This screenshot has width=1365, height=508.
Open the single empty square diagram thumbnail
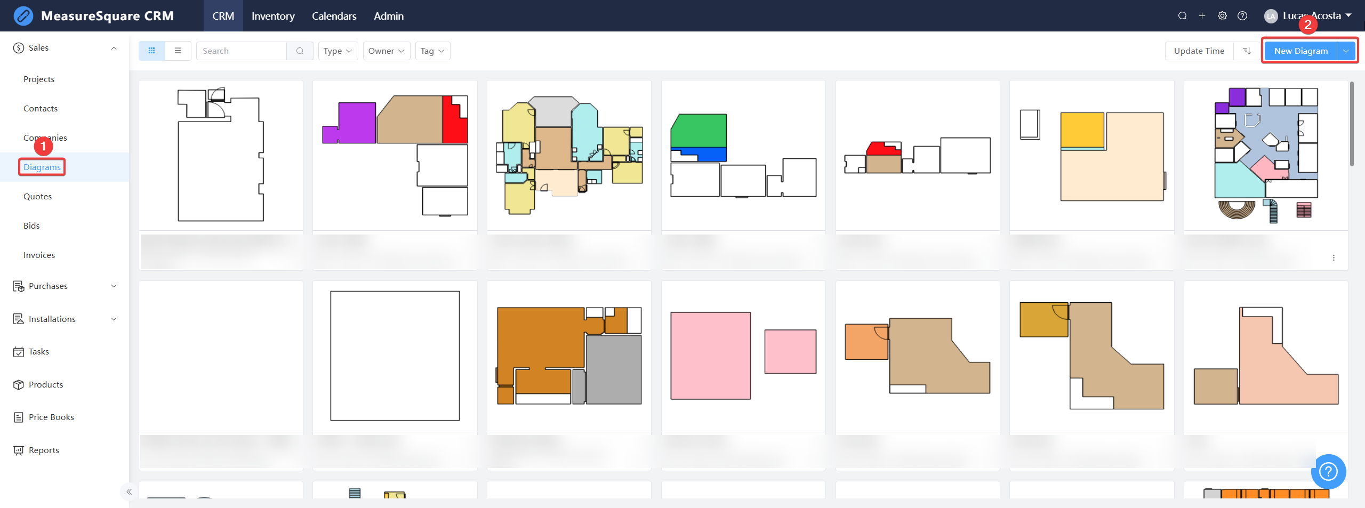click(395, 356)
